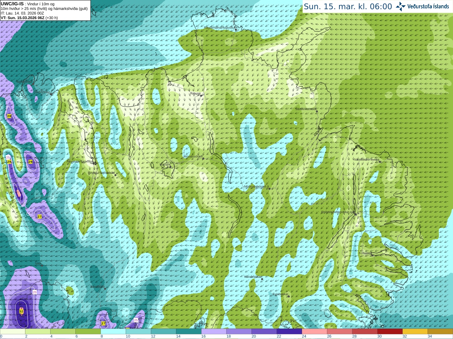
Task: Click the Siglufjörður station label
Action: (24, 82)
